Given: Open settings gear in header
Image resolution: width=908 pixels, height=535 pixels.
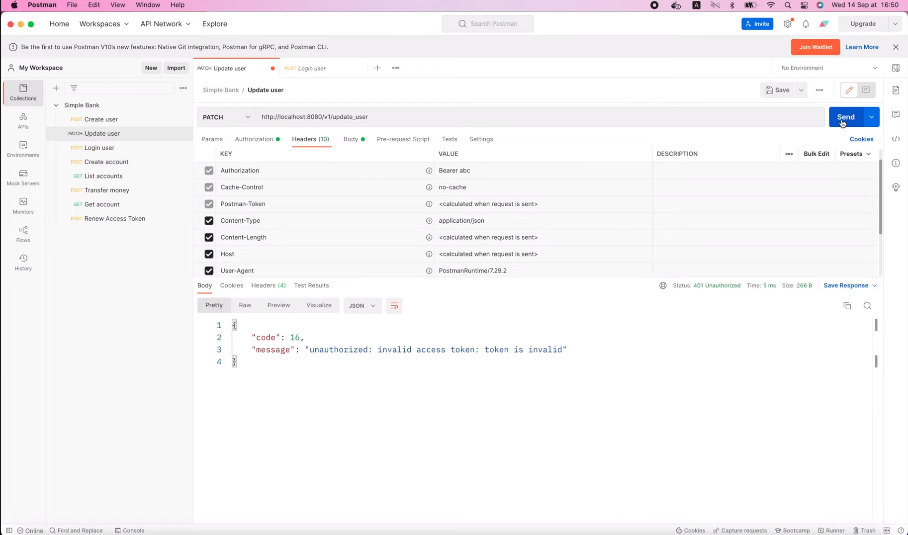Looking at the screenshot, I should (788, 24).
